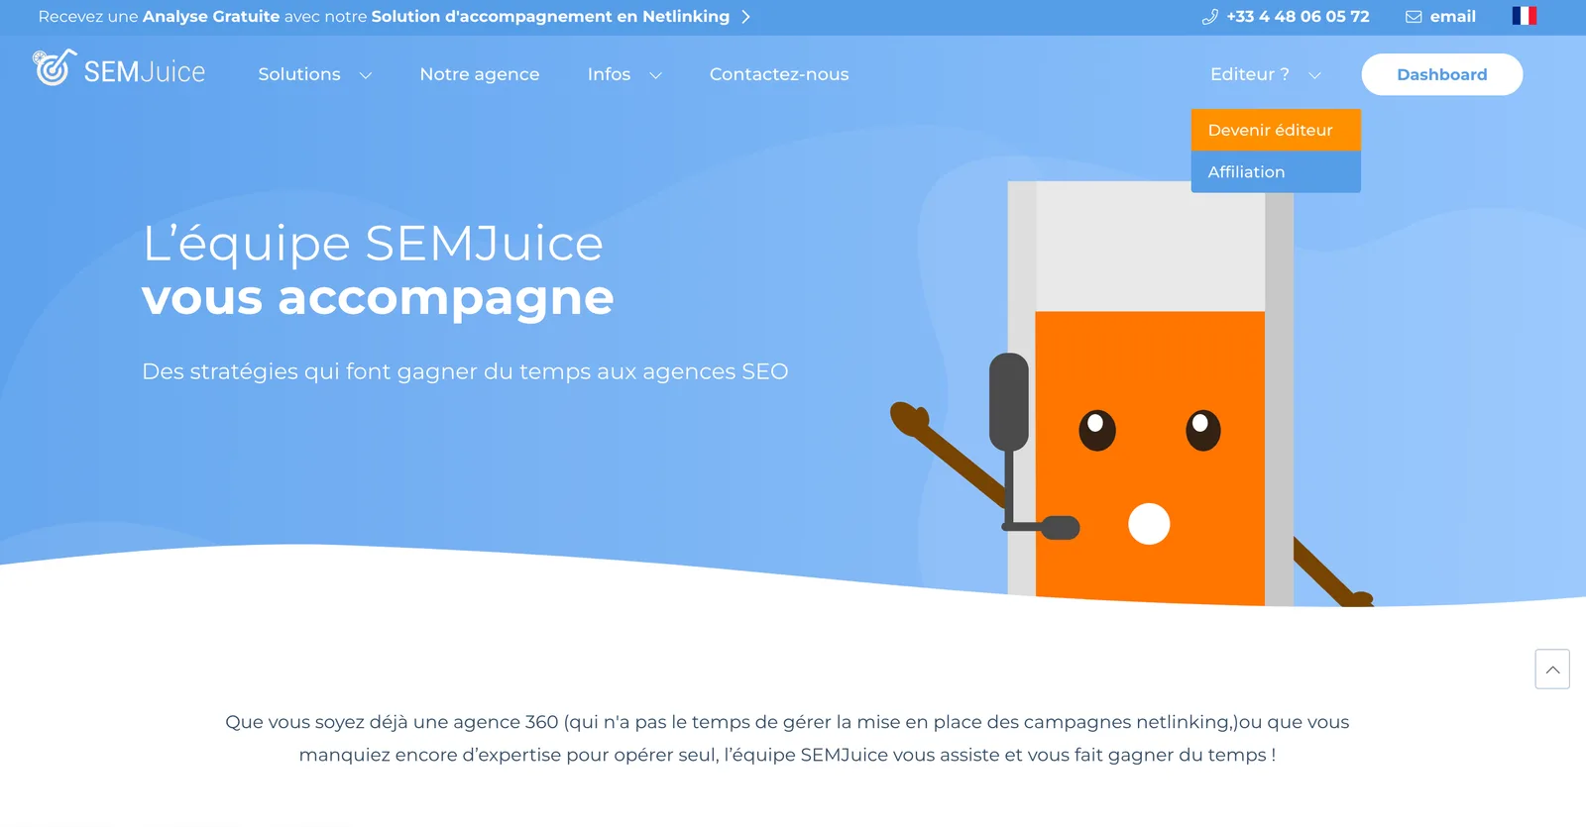Open the Solutions menu
The height and width of the screenshot is (827, 1586).
coord(299,74)
